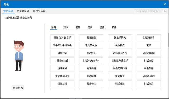Choose the 说话悄悄 action
Image resolution: width=169 pixels, height=99 pixels.
[91, 68]
